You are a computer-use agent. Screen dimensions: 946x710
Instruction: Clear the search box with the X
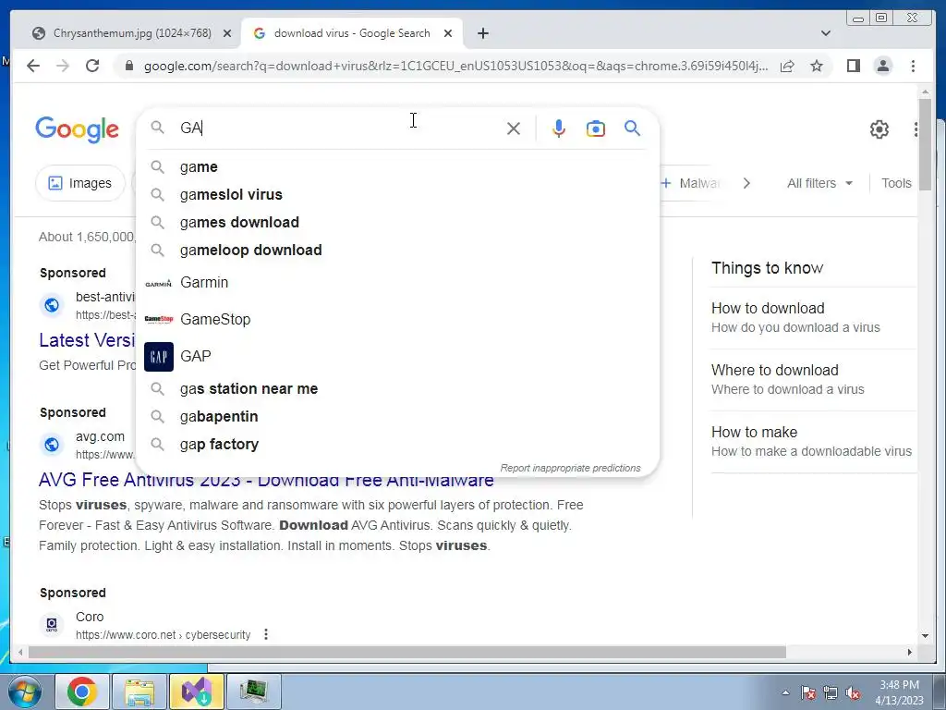[x=514, y=129]
